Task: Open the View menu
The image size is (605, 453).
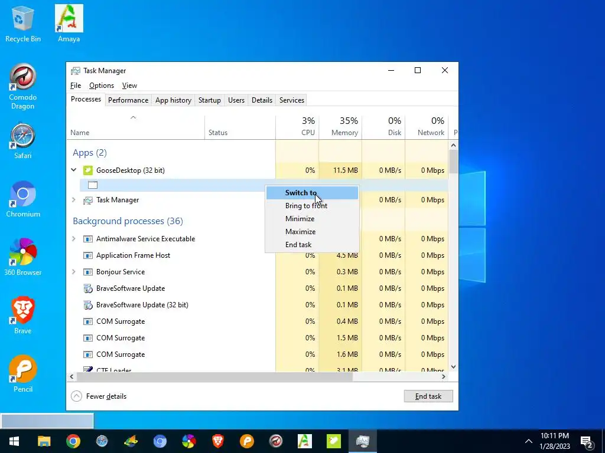Action: point(129,86)
